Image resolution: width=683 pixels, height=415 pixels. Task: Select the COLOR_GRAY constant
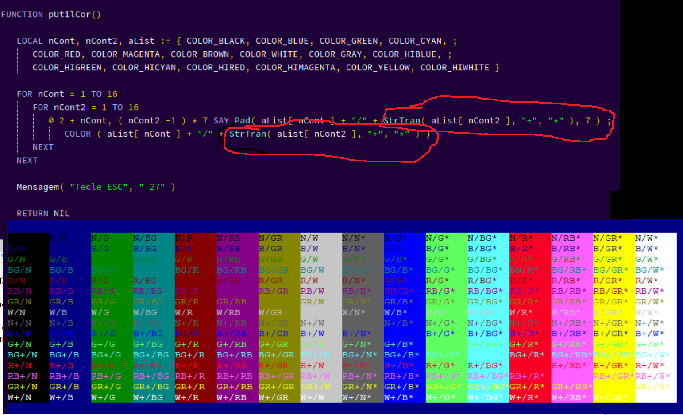tap(335, 54)
